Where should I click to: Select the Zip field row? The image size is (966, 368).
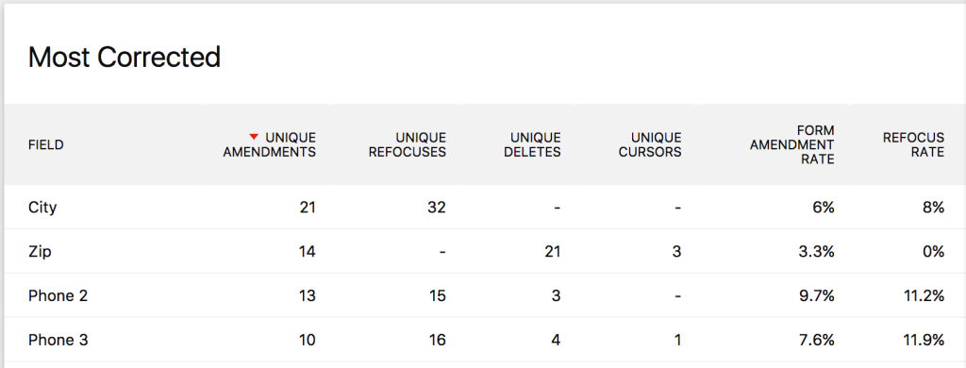click(x=485, y=251)
